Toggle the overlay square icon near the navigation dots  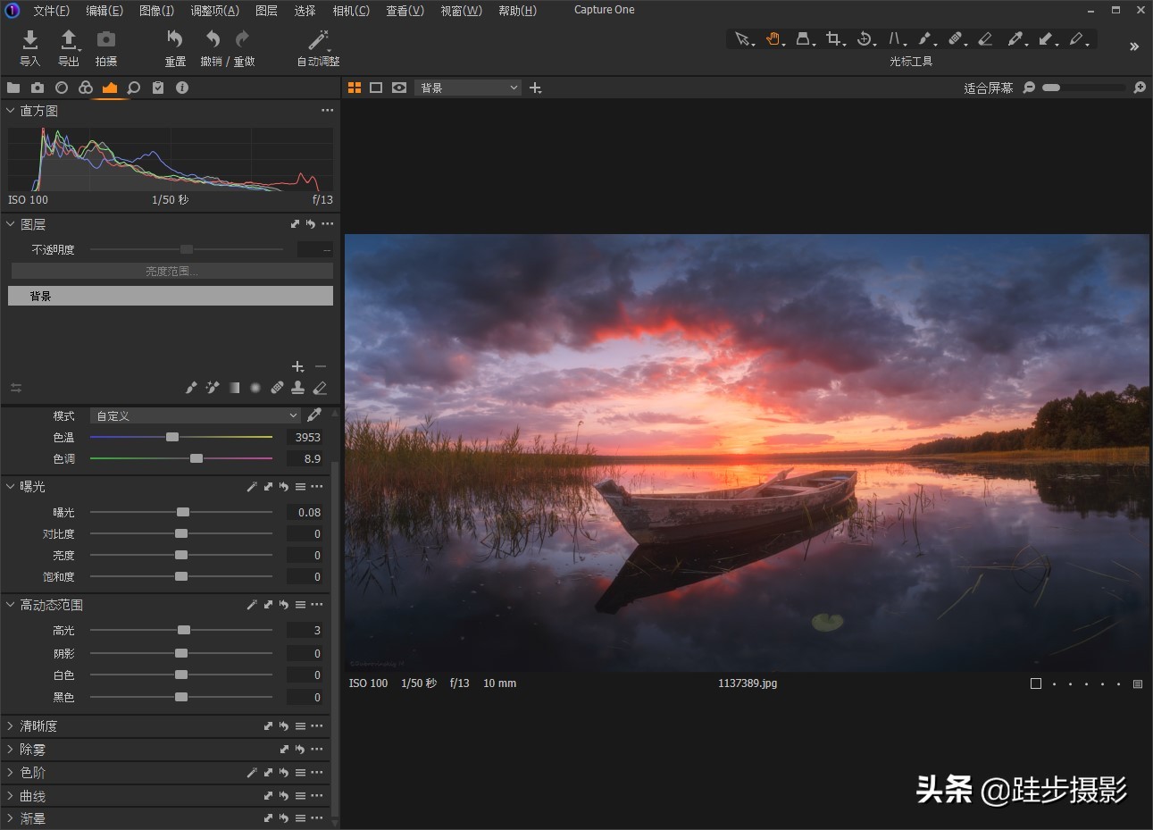point(1035,683)
